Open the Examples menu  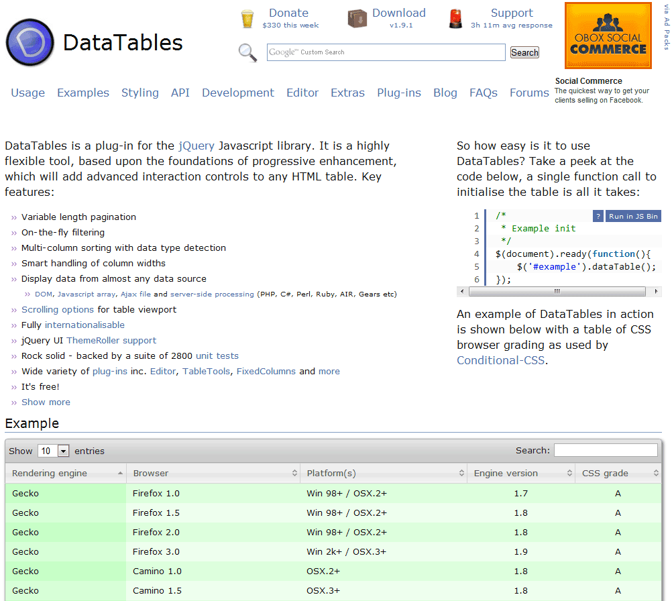point(83,93)
